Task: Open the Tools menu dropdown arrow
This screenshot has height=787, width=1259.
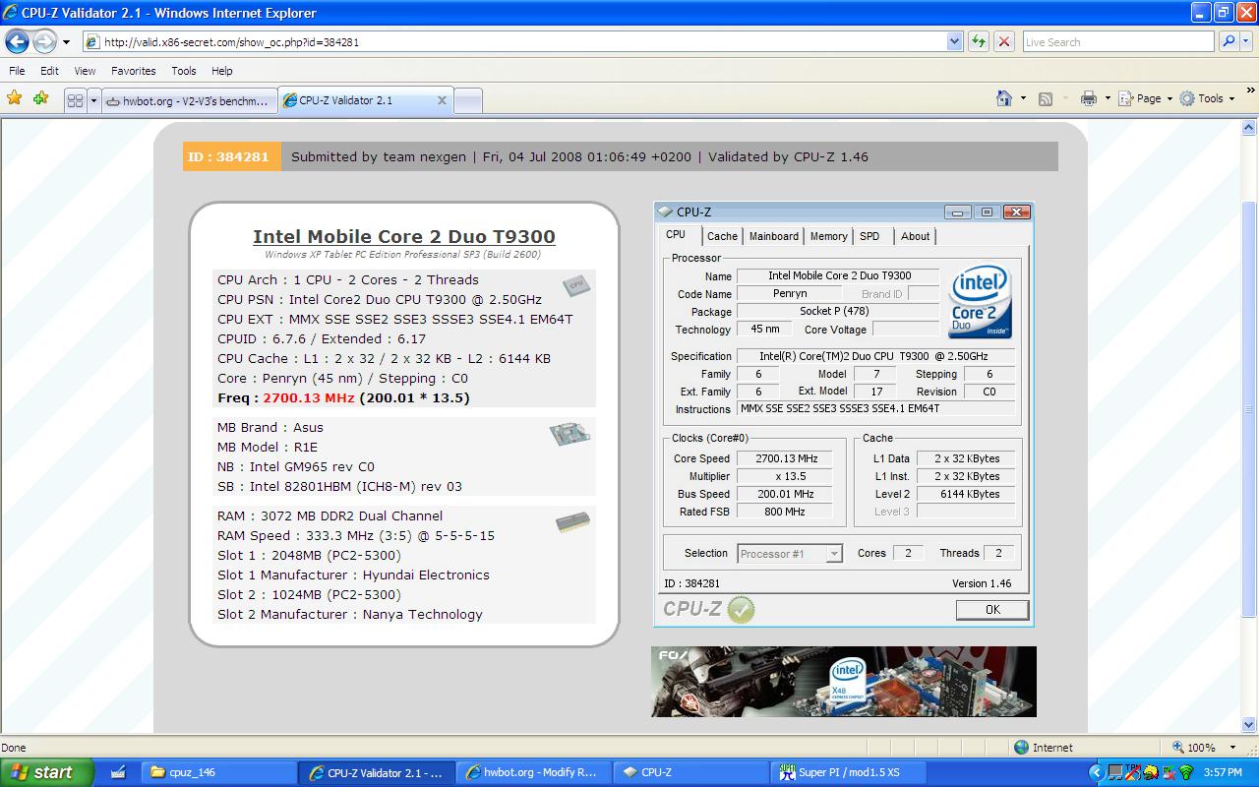Action: tap(1231, 98)
